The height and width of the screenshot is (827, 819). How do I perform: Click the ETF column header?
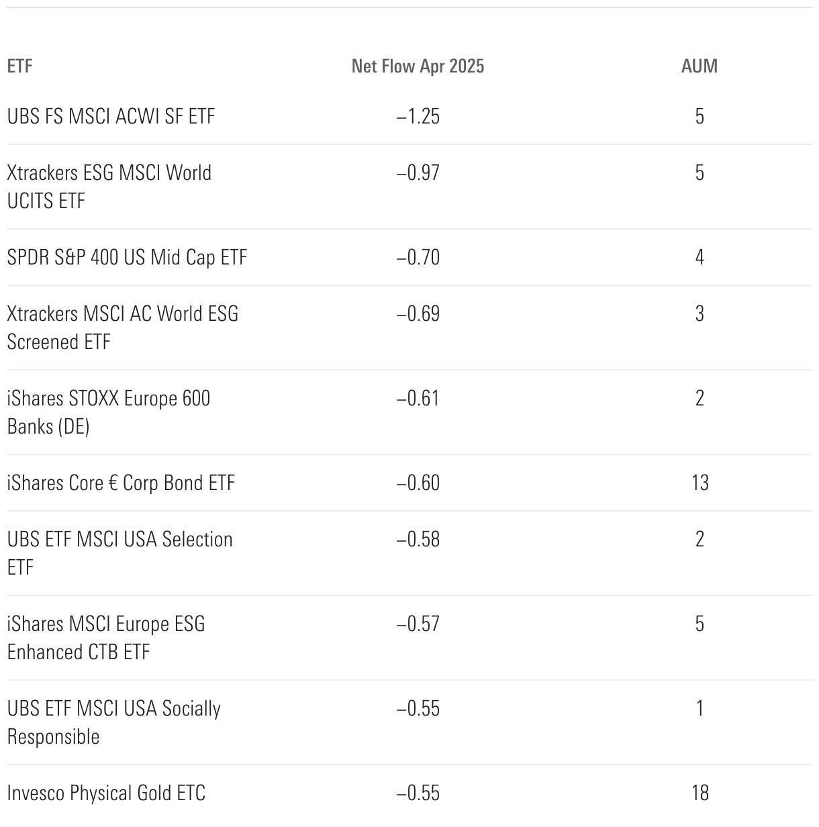point(19,66)
